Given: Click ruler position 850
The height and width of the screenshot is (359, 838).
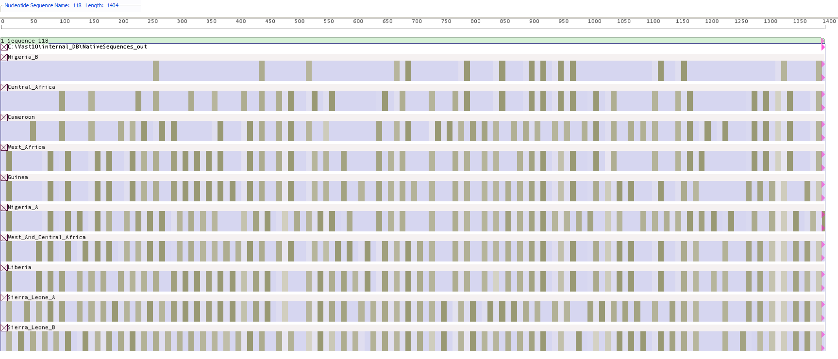Looking at the screenshot, I should click(x=505, y=21).
